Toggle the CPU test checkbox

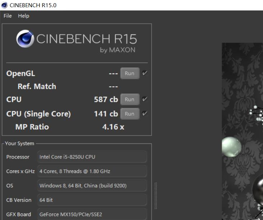(x=144, y=99)
